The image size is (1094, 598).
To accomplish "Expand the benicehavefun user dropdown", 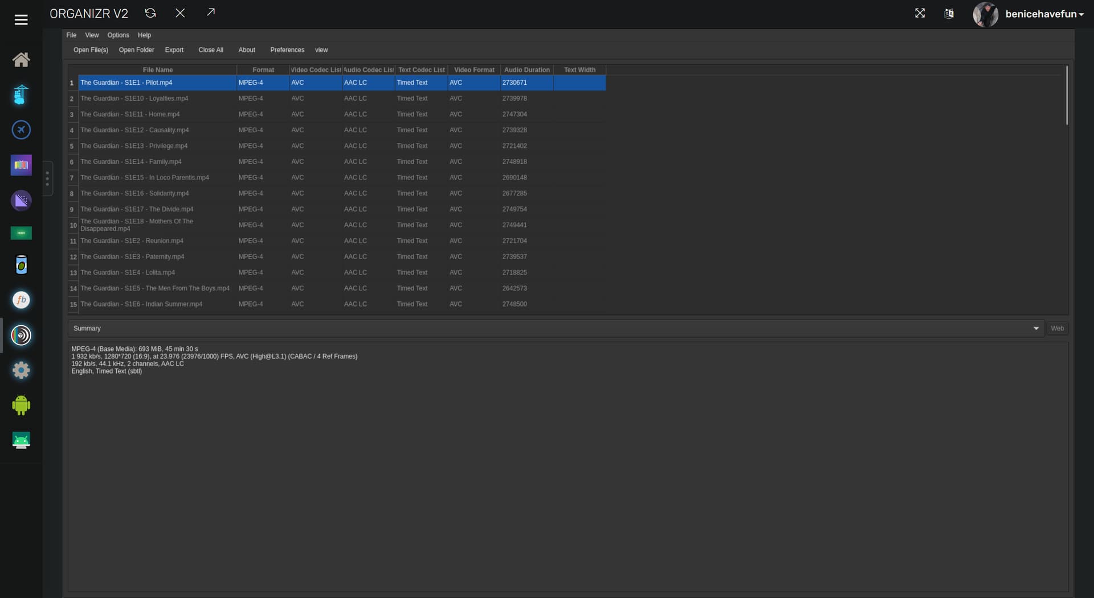I will coord(1044,14).
